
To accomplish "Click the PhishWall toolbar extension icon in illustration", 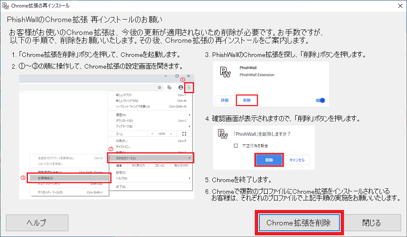I will [x=169, y=87].
